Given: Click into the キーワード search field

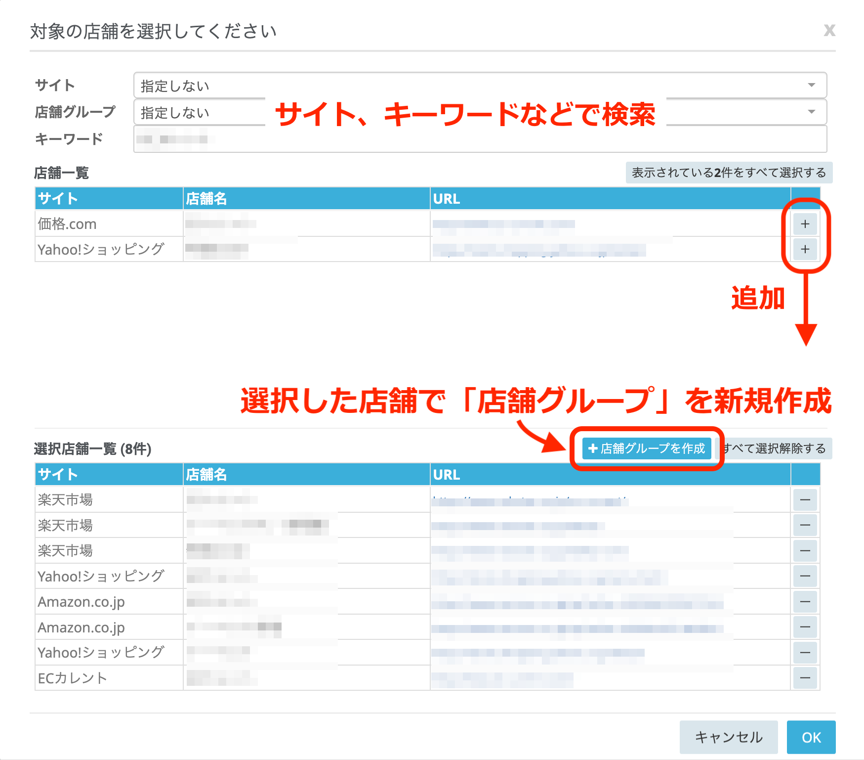Looking at the screenshot, I should (479, 139).
